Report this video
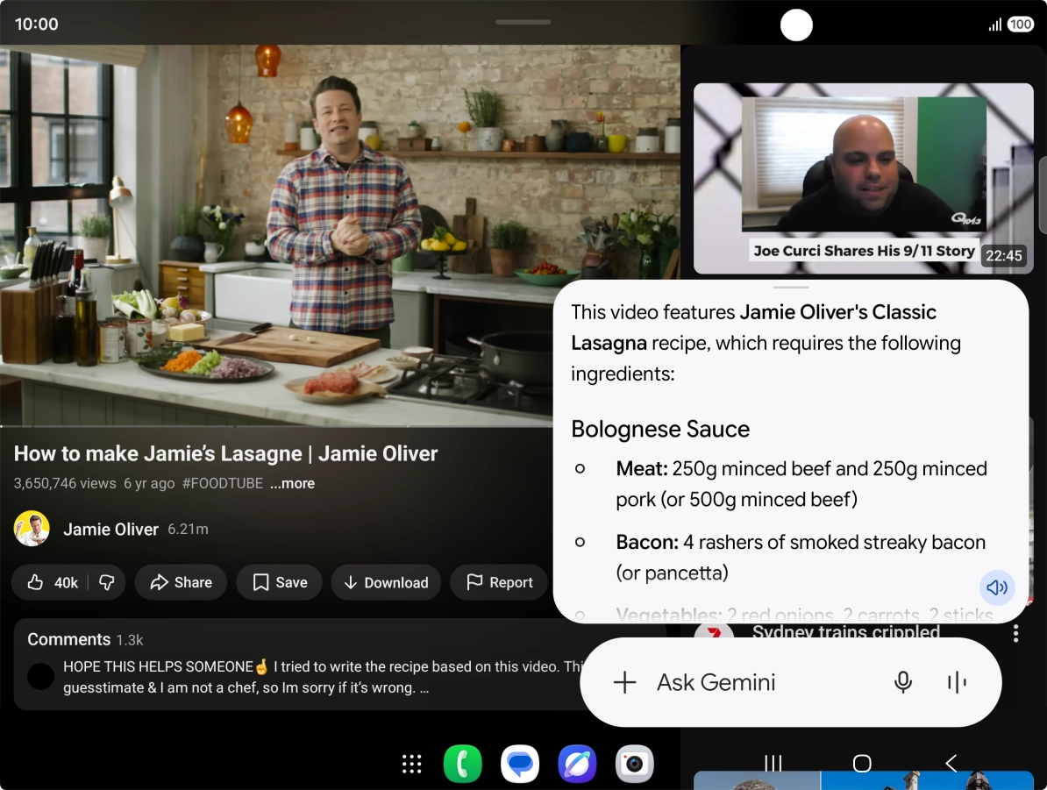 pyautogui.click(x=500, y=582)
